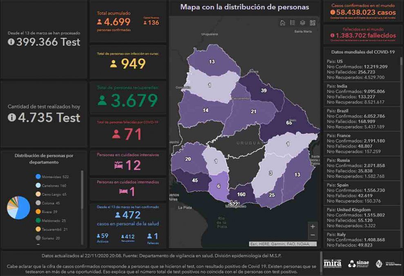The image size is (404, 276).
Task: Zoom in with the map plus button
Action: 312,227
